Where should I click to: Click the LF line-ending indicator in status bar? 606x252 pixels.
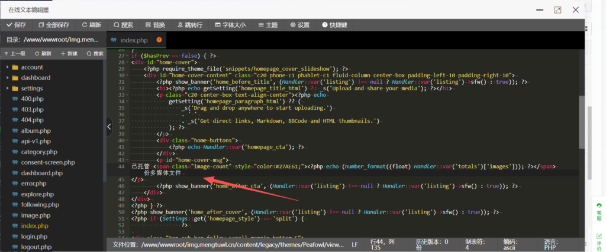(354, 244)
